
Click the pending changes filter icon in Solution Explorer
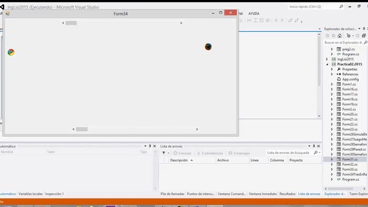click(x=349, y=36)
